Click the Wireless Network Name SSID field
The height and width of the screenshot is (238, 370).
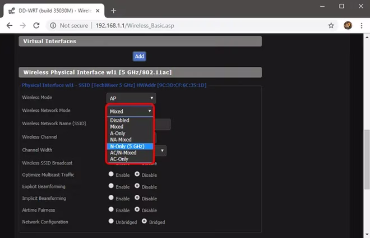click(x=162, y=124)
